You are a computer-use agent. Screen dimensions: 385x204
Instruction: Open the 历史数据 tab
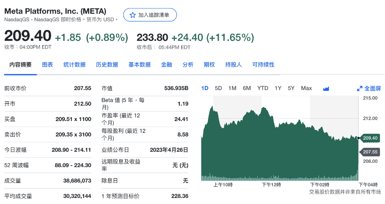tap(107, 65)
